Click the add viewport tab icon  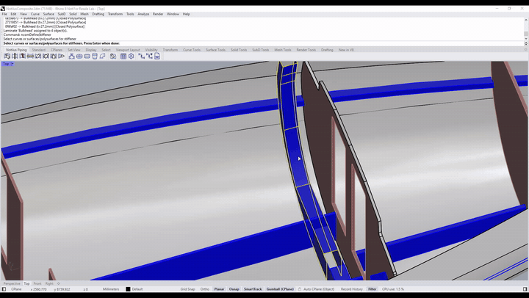[58, 283]
